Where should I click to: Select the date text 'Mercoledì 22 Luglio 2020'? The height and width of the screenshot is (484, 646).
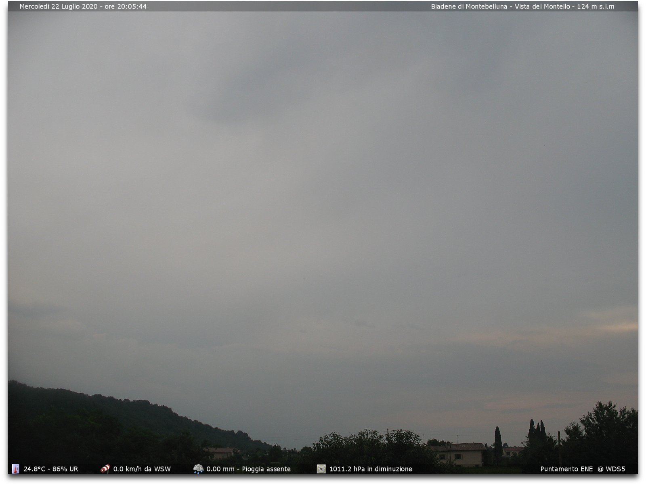[x=59, y=6]
